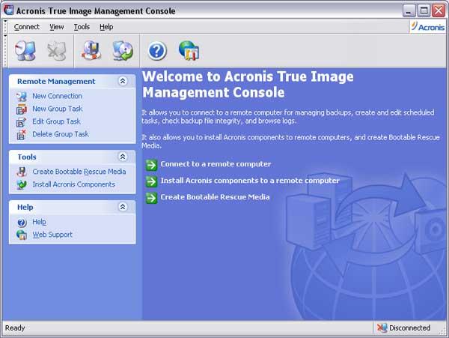Maximize the Management Console window
The height and width of the screenshot is (338, 449).
coord(424,10)
